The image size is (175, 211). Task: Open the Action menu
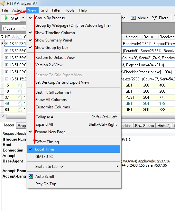18,10
